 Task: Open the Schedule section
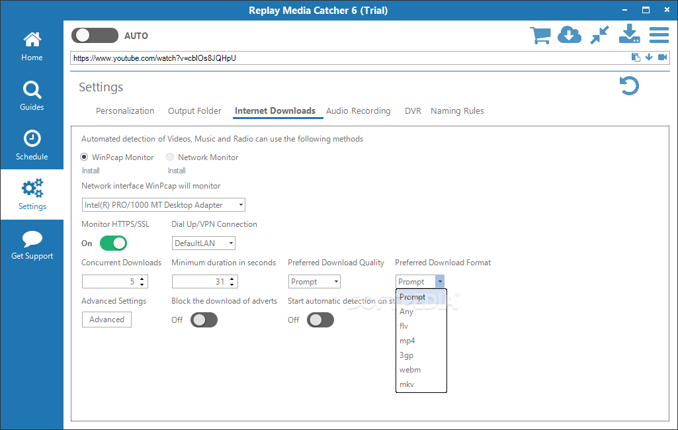tap(32, 146)
